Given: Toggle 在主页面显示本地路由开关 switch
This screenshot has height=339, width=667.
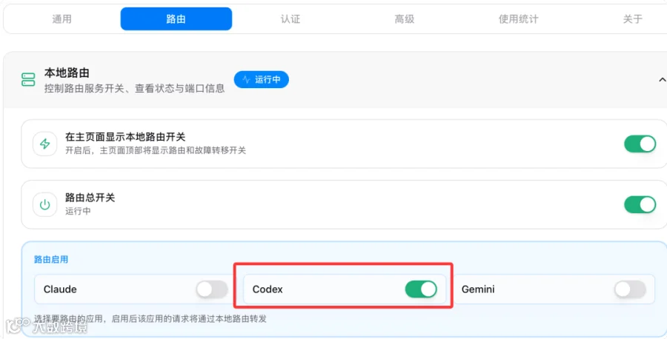Looking at the screenshot, I should tap(640, 144).
